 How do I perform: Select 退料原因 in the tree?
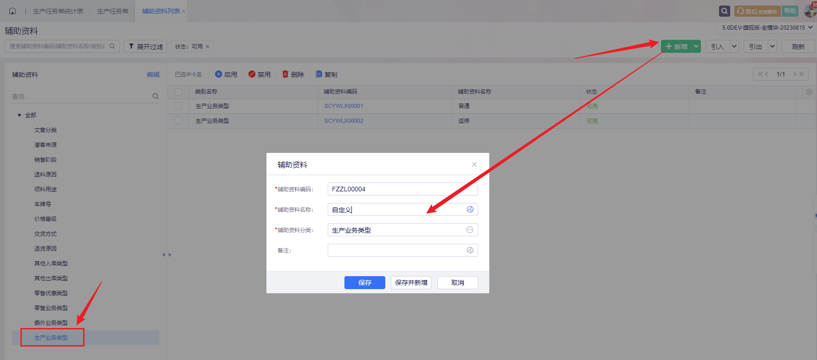[45, 175]
